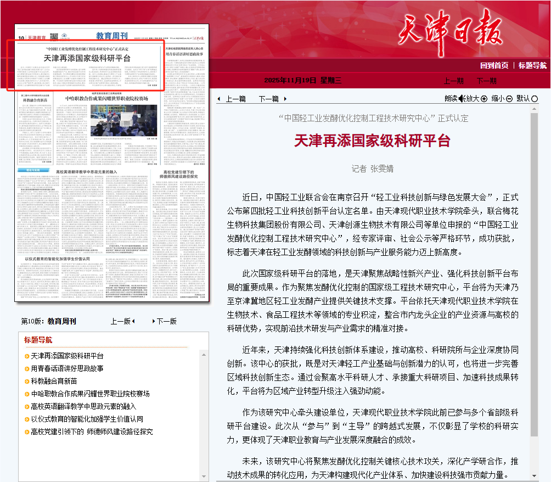Viewport: 551px width, 482px height.
Task: Click orange bullet icon before 高校英语翻译教学中思政元素的融入
Action: coord(27,407)
